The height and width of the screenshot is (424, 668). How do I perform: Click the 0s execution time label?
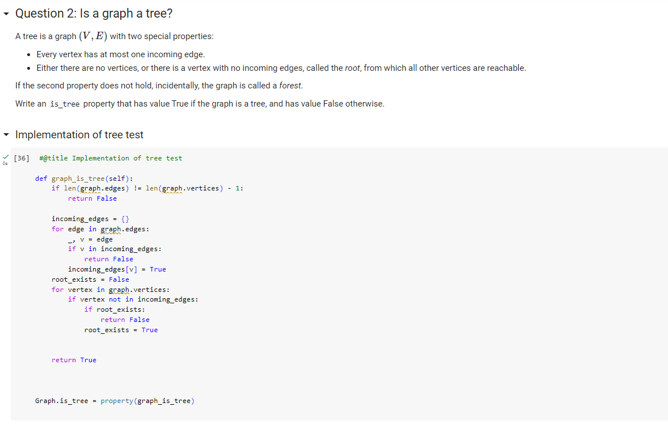5,163
